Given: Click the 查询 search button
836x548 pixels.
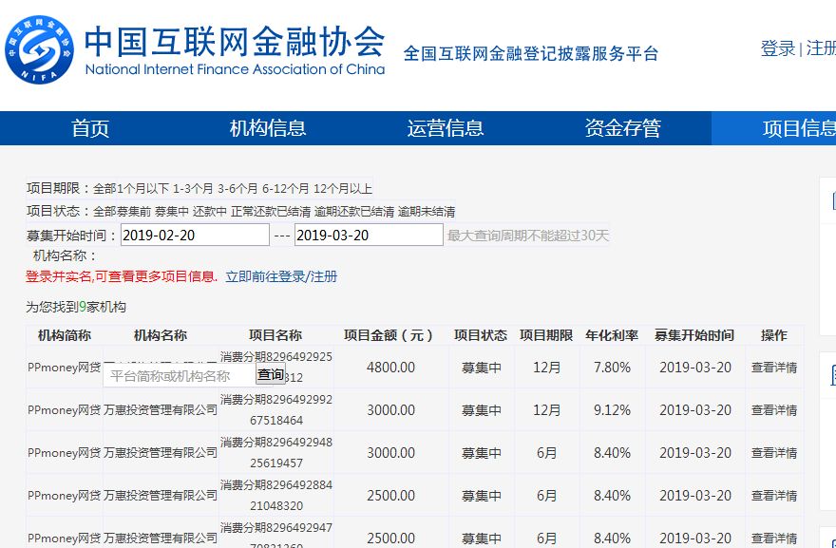Looking at the screenshot, I should [x=271, y=374].
